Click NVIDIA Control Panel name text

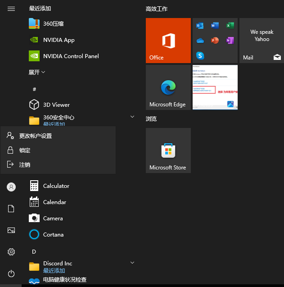71,56
